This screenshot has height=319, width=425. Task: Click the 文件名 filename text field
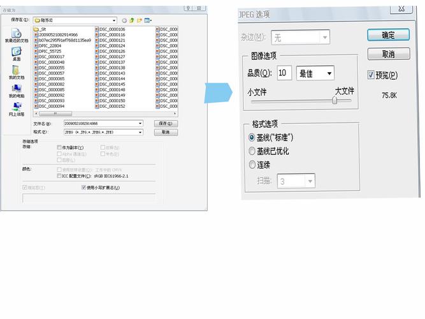[x=101, y=124]
